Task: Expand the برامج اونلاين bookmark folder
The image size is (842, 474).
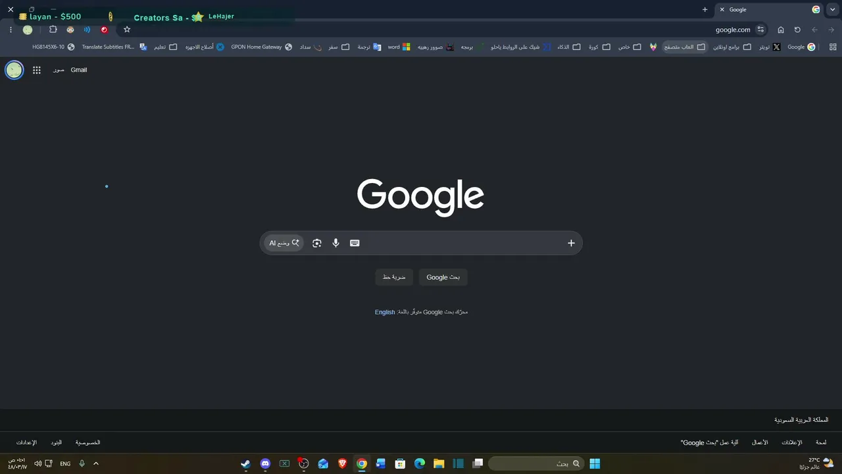Action: (732, 47)
